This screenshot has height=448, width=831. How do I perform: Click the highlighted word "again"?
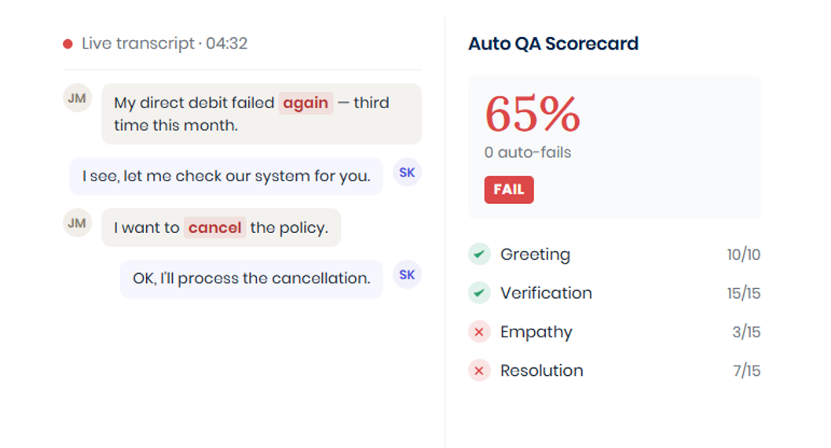[x=306, y=103]
